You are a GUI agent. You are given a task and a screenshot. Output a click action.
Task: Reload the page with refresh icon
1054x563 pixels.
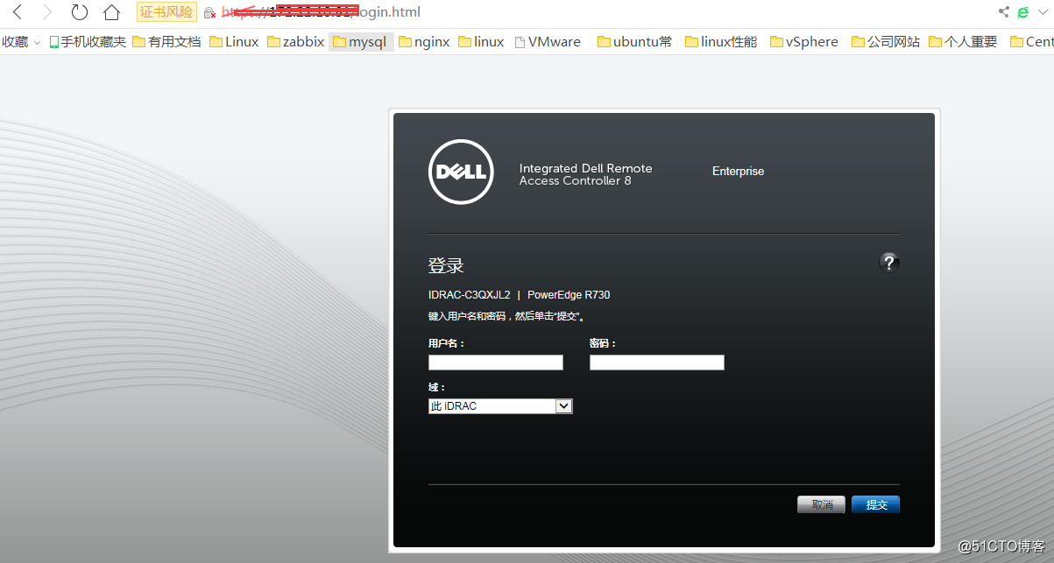80,12
